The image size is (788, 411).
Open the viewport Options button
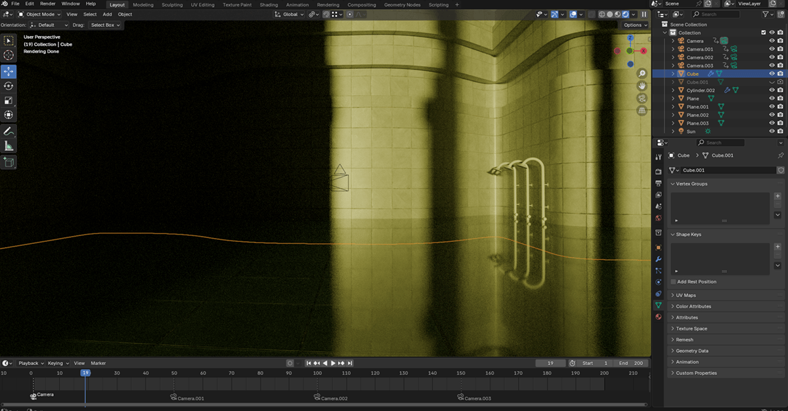click(x=635, y=25)
